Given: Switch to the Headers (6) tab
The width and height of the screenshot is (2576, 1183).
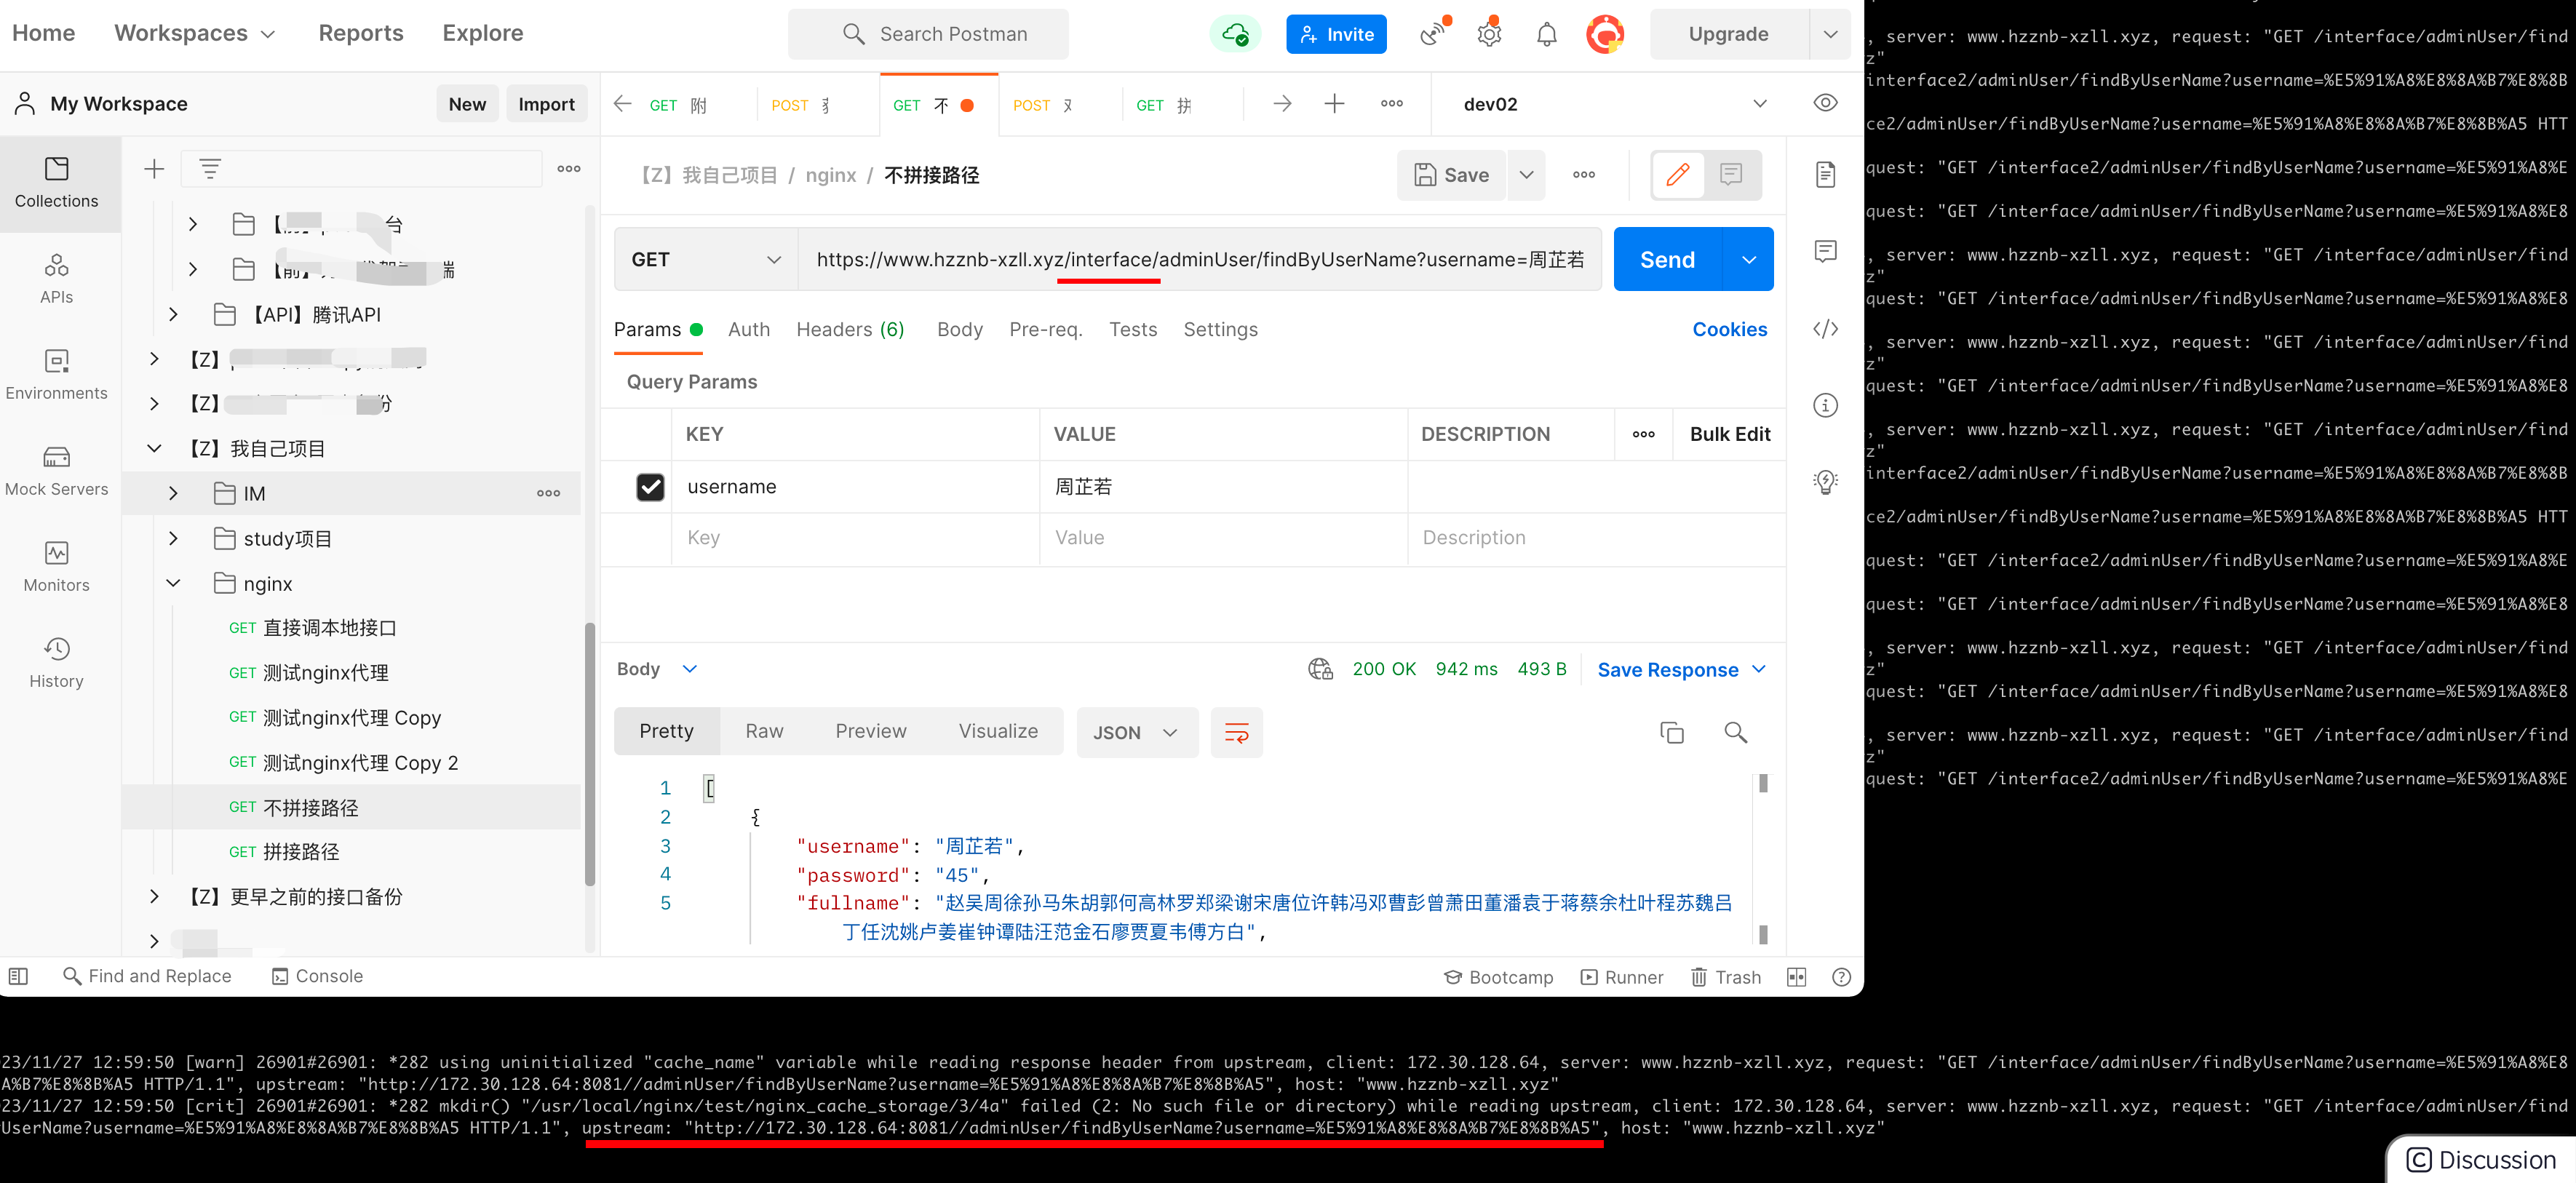Looking at the screenshot, I should coord(850,329).
